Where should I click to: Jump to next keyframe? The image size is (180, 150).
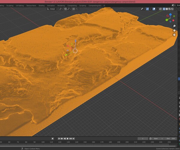click(70, 139)
